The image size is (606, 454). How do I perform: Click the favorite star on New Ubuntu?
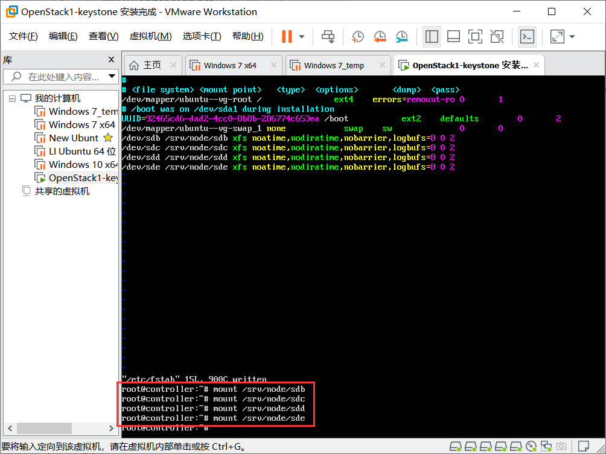[108, 138]
